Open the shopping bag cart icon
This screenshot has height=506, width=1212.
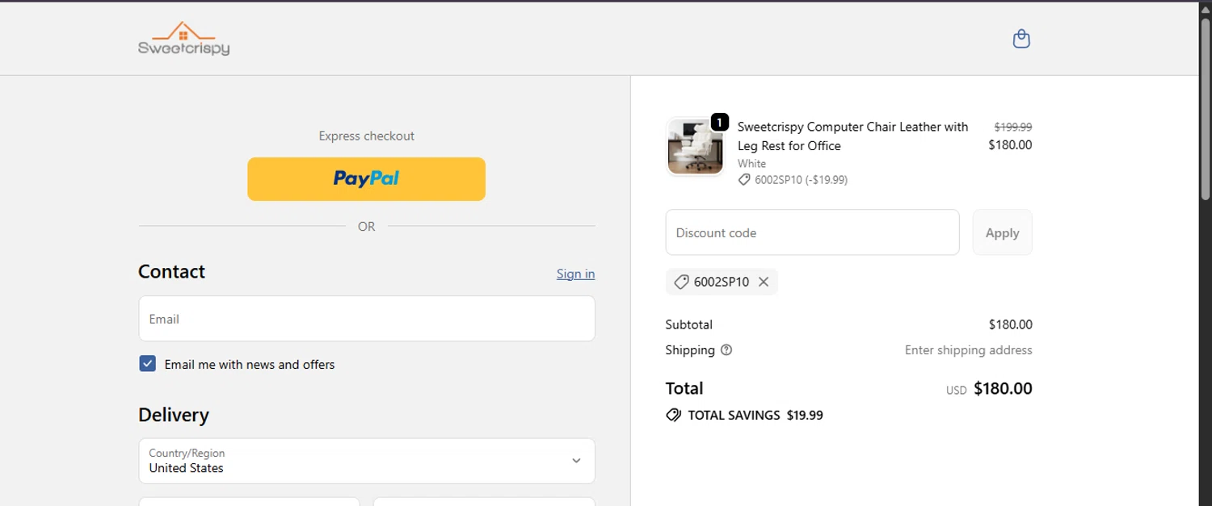tap(1021, 39)
